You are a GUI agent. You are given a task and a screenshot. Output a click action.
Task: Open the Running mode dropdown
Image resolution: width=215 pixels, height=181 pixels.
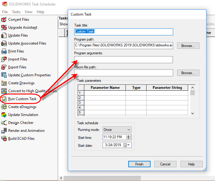(117, 130)
